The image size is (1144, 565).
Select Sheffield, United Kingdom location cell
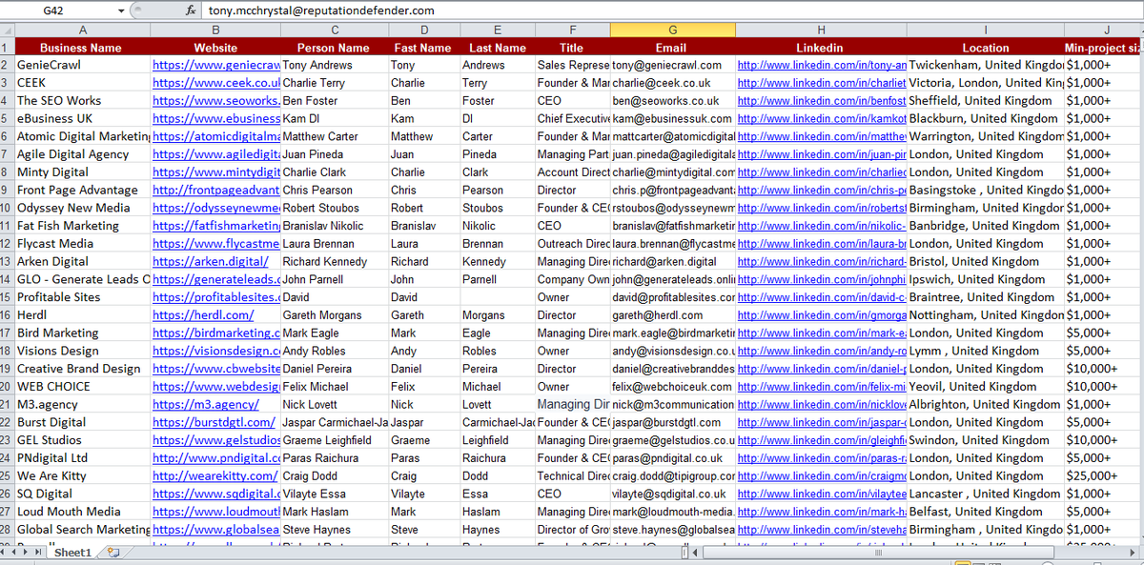click(x=986, y=100)
